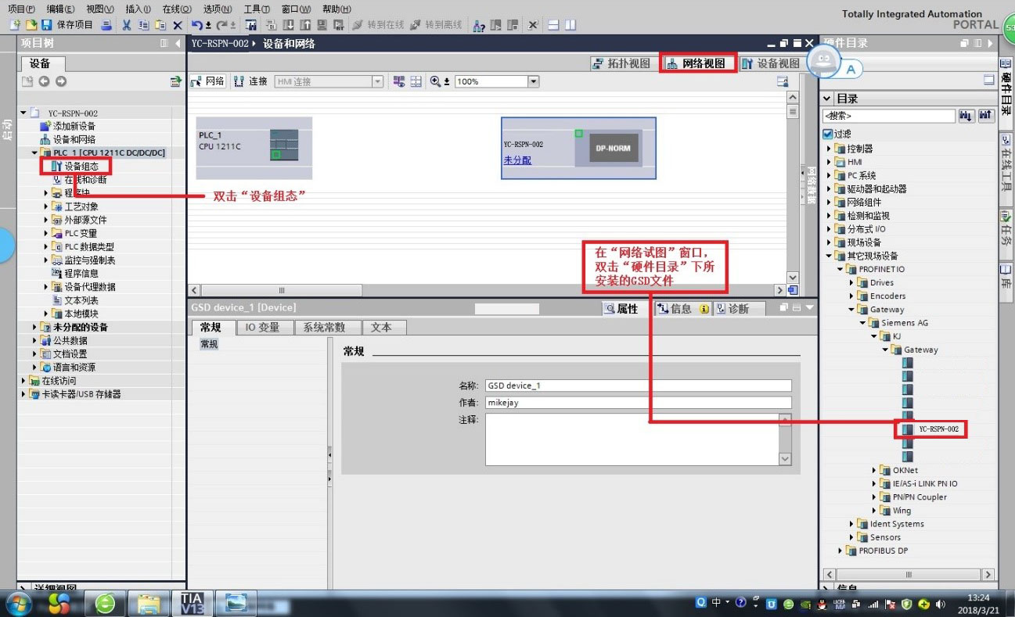The image size is (1015, 617).
Task: Switch to the 系统常数 tab
Action: [x=324, y=328]
